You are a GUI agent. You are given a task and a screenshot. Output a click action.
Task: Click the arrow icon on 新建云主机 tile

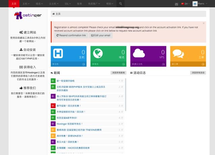click(x=163, y=64)
